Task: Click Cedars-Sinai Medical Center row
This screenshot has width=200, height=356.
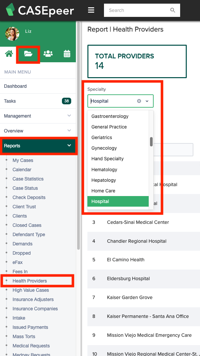Action: [x=144, y=222]
